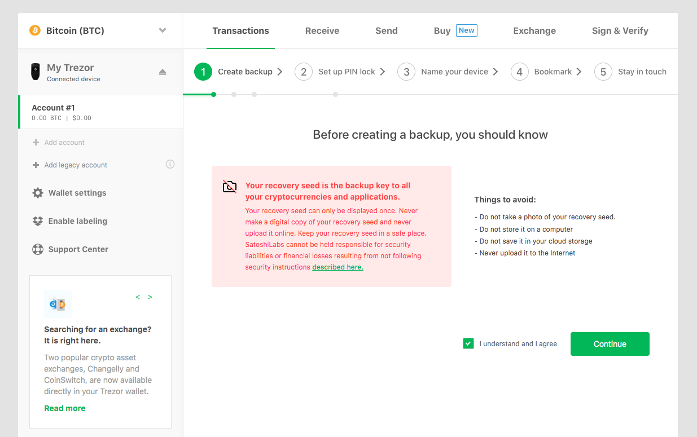
Task: Click 'Before creating a backup, you should know' heading
Action: (x=431, y=135)
